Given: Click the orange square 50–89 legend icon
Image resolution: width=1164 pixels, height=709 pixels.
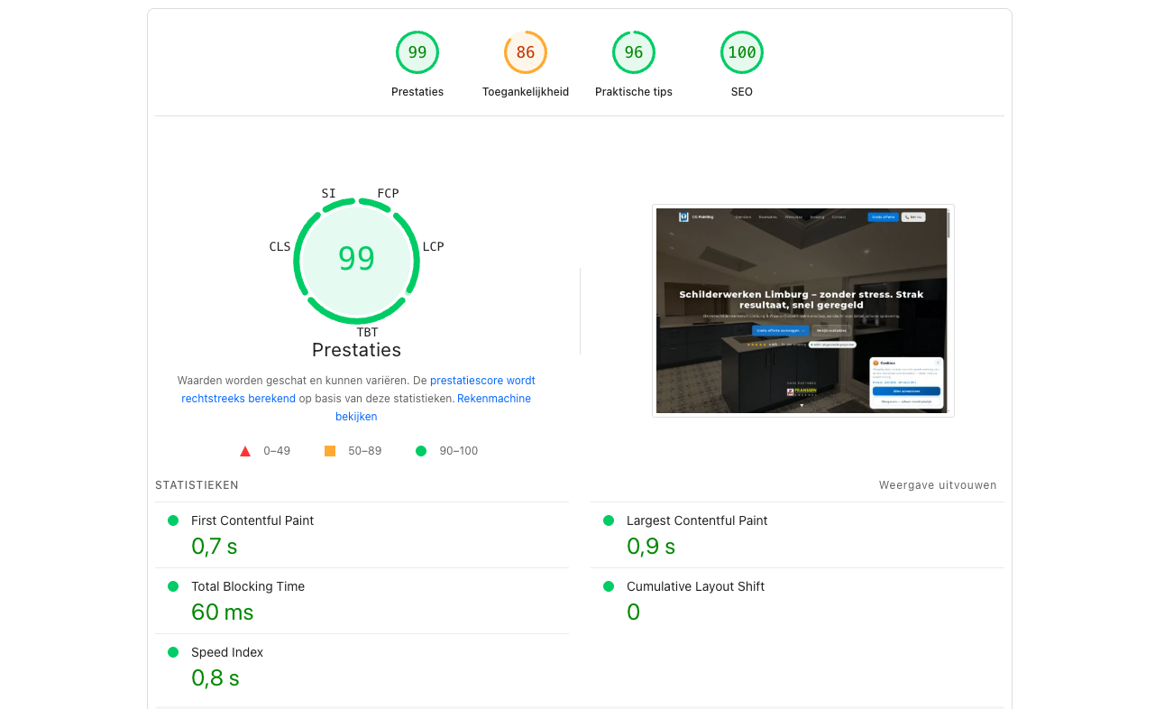Looking at the screenshot, I should (330, 451).
